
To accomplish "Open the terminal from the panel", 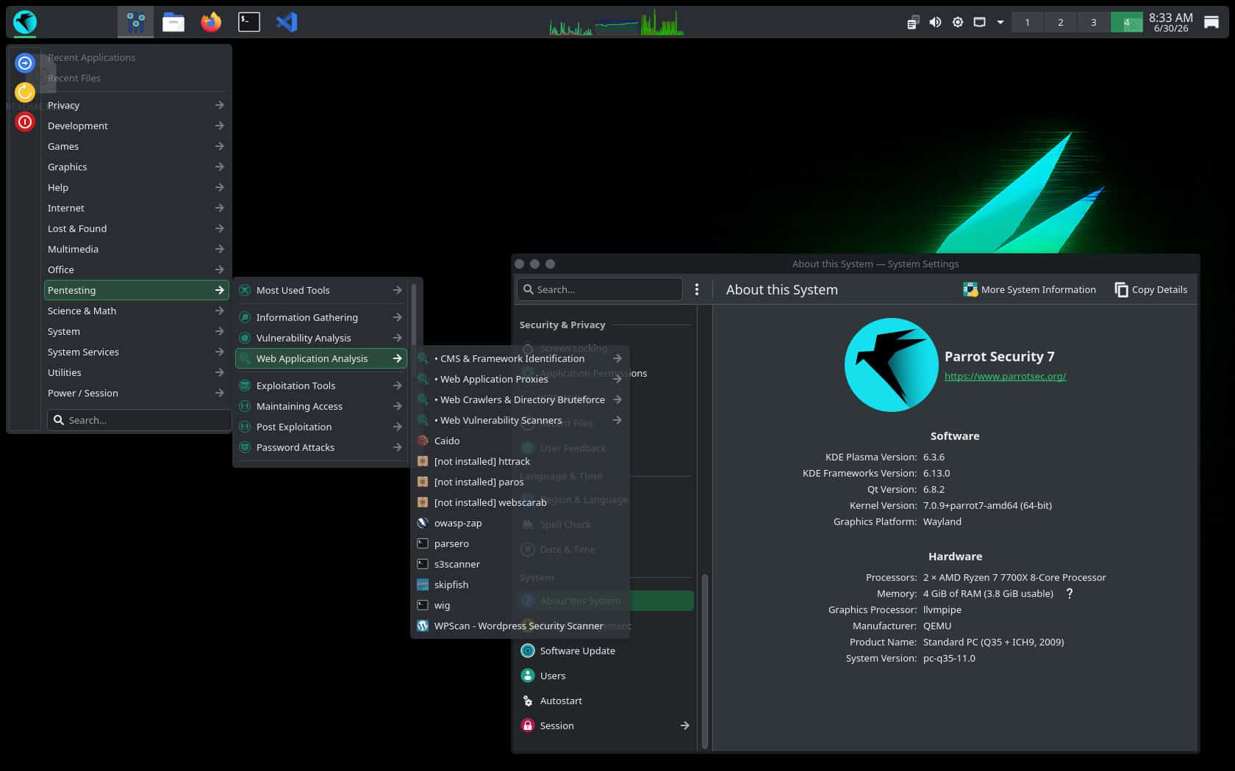I will (249, 22).
